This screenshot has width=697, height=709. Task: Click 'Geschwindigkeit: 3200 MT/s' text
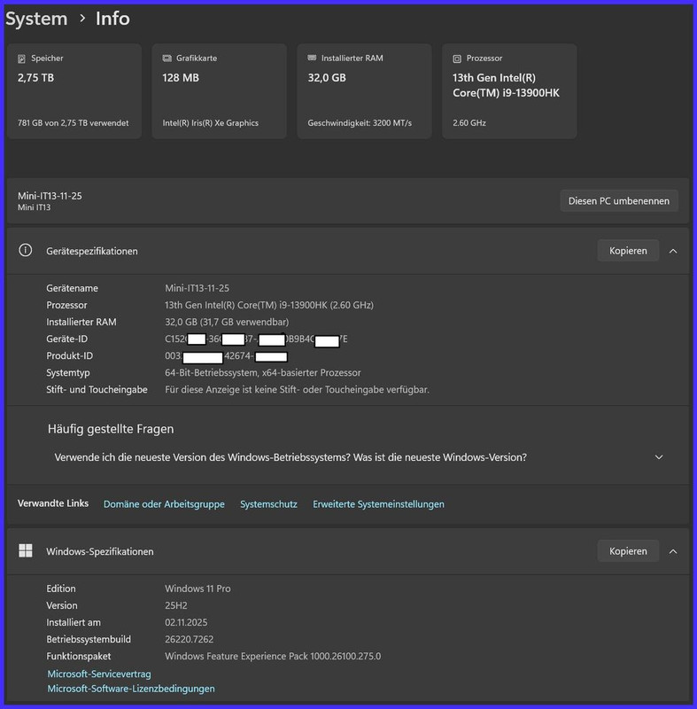(x=360, y=123)
